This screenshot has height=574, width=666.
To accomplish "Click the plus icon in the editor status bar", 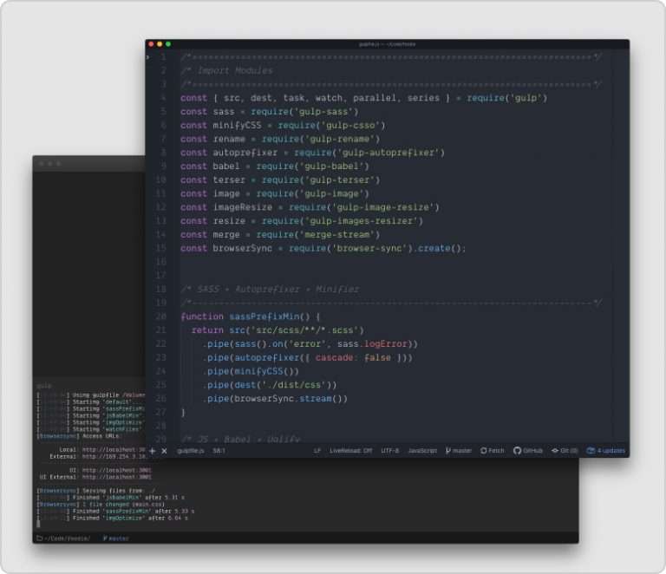I will click(x=153, y=451).
